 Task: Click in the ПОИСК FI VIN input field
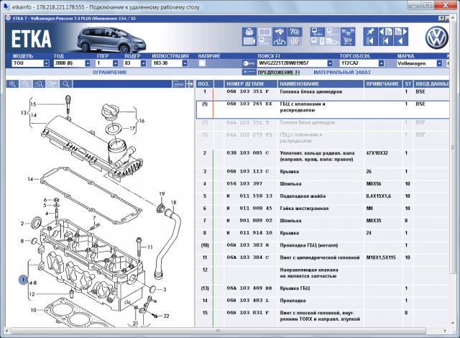(293, 63)
